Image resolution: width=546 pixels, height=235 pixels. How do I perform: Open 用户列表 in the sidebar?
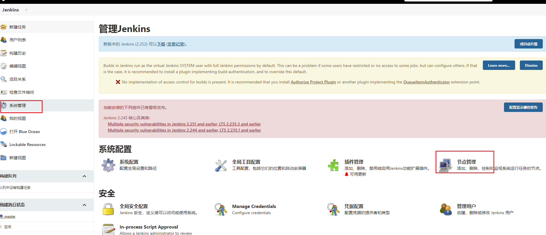click(x=18, y=40)
